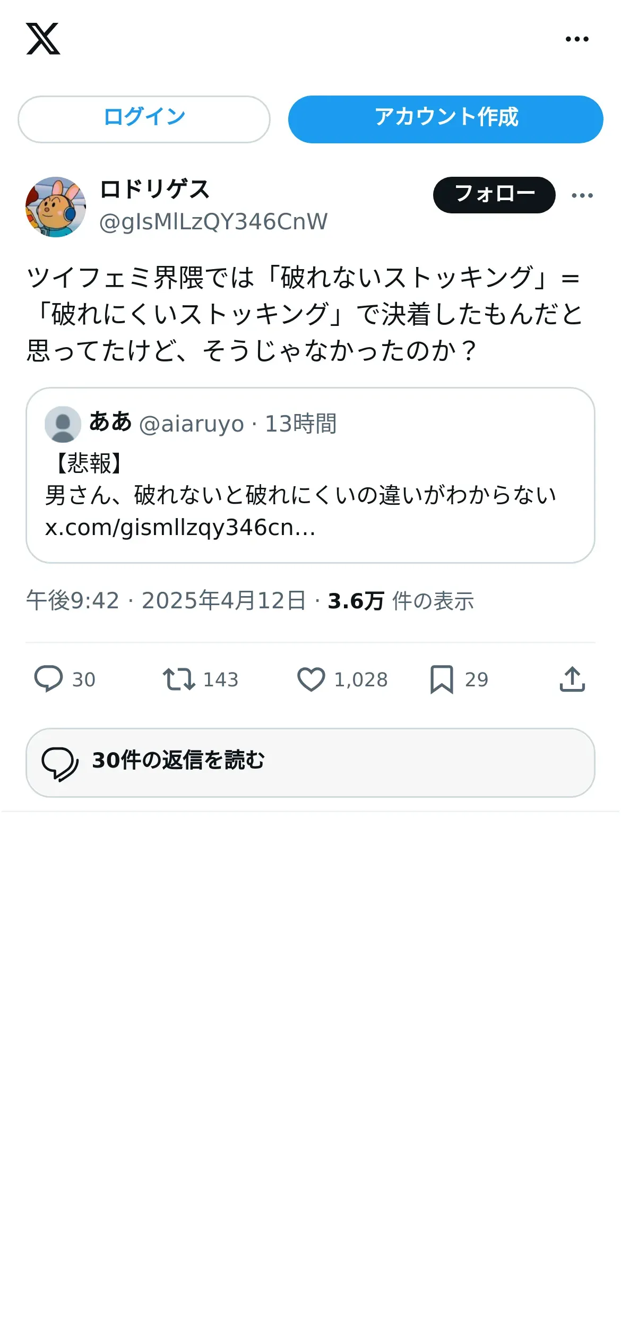Click the share upload icon

click(572, 679)
